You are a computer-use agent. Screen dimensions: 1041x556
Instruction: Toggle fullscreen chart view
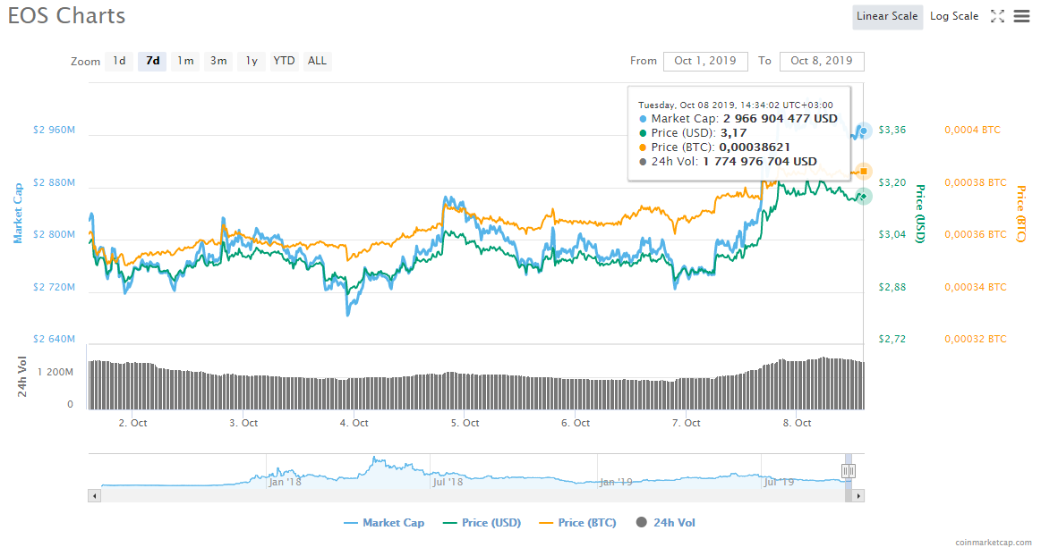pyautogui.click(x=997, y=17)
